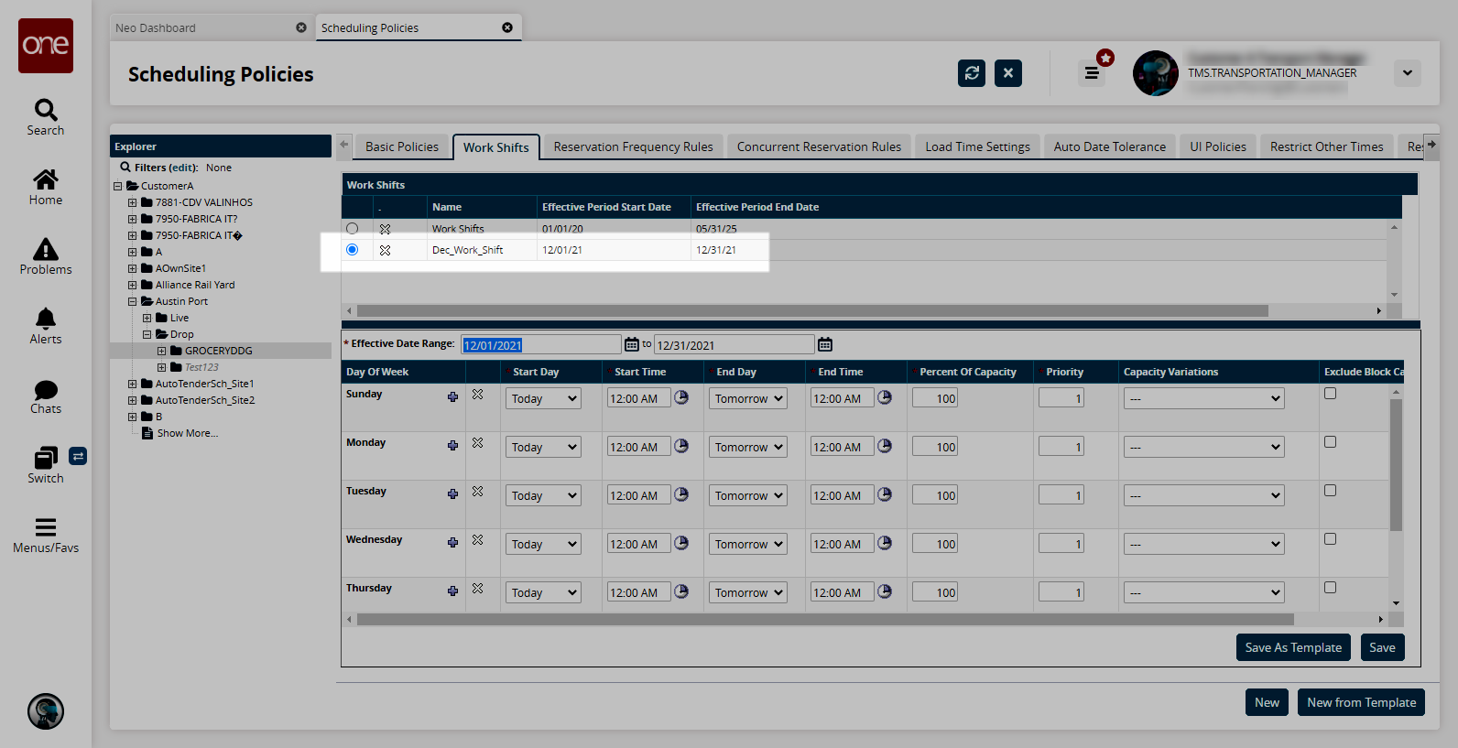Click the refresh icon in the Scheduling Policies header
The height and width of the screenshot is (748, 1458).
pos(971,73)
